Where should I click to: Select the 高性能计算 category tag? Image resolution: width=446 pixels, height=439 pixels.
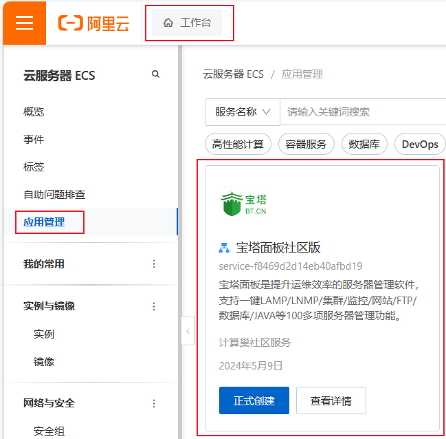click(x=238, y=144)
